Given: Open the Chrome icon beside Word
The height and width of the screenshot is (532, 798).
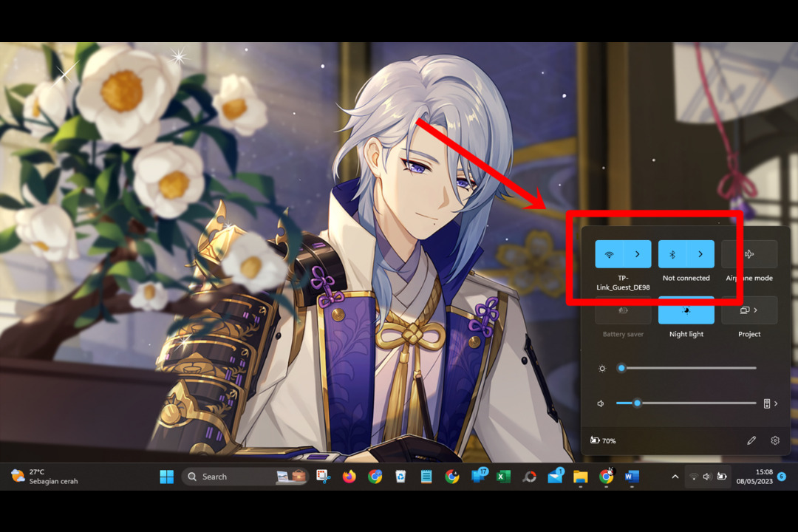Looking at the screenshot, I should pyautogui.click(x=606, y=476).
